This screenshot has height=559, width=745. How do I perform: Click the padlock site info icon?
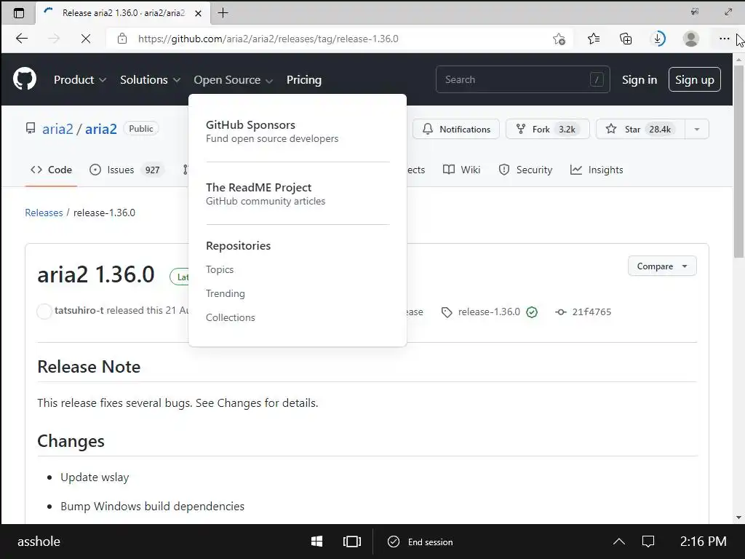tap(122, 39)
